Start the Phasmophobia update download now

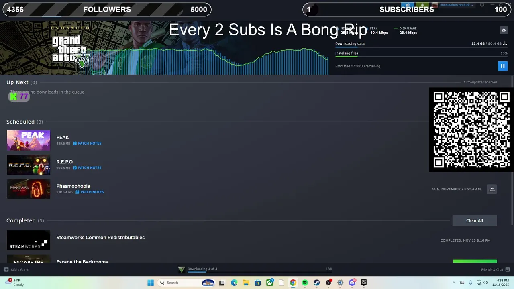(x=492, y=189)
